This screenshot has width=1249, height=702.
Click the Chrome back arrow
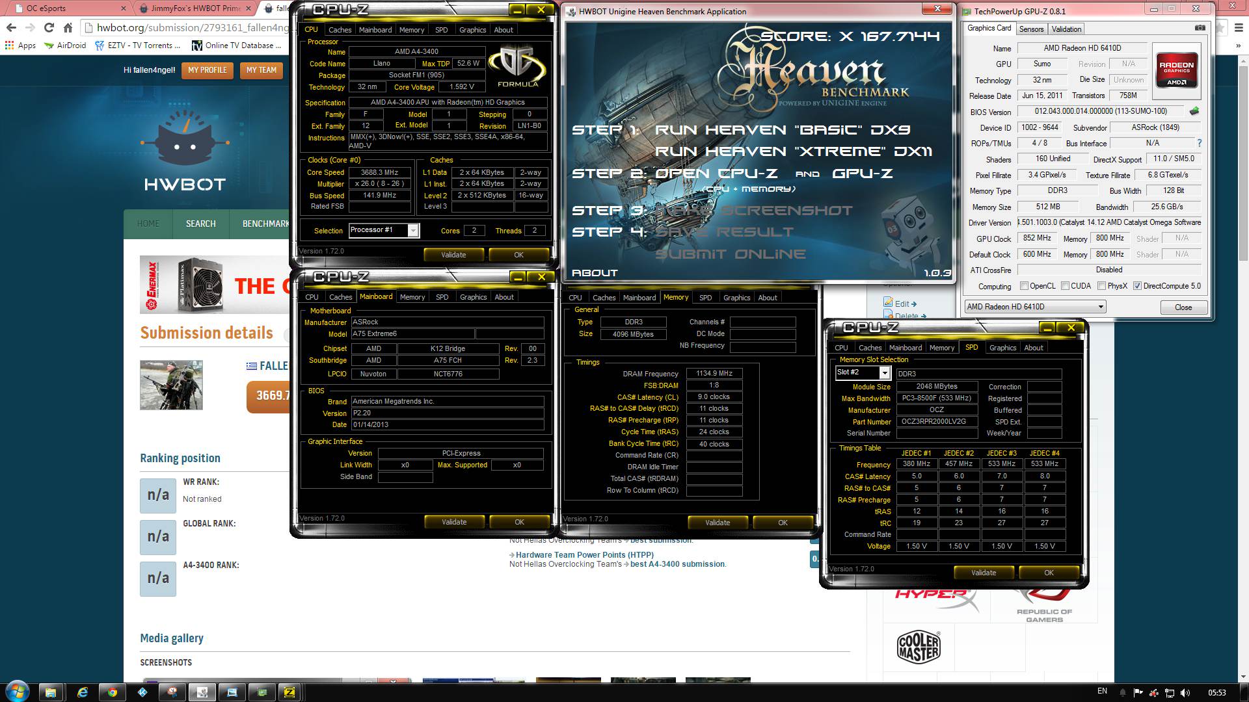point(11,27)
